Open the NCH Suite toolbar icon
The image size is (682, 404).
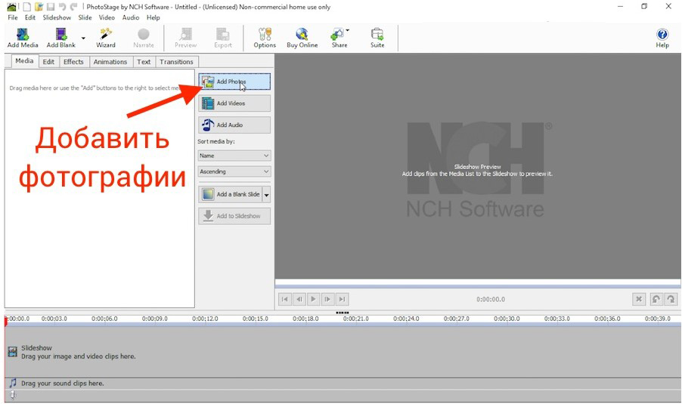(377, 37)
